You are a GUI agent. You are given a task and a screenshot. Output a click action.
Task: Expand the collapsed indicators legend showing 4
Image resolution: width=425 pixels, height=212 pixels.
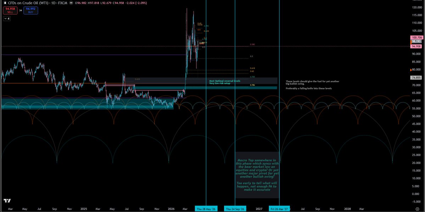point(7,19)
